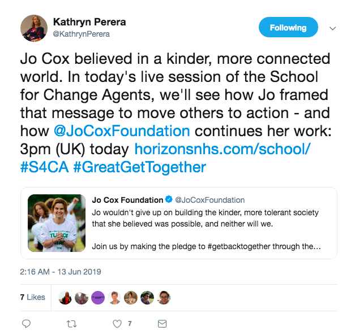
Task: Open the @JoCoxFoundation mention link
Action: [x=122, y=131]
